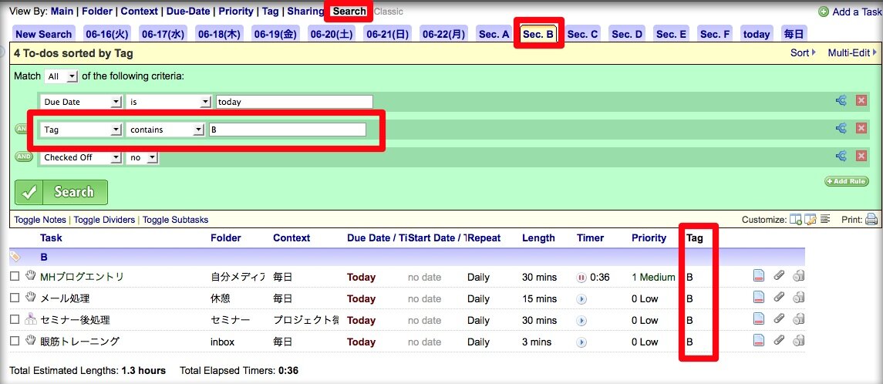The width and height of the screenshot is (883, 384).
Task: Open the note icon for セミナー後処理 task
Action: click(759, 319)
